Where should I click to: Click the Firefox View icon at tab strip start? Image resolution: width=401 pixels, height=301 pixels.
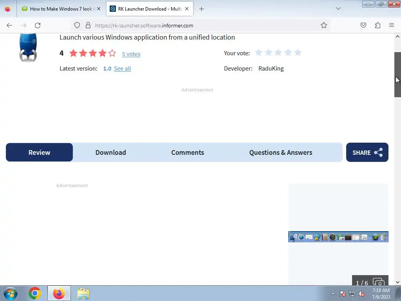(x=8, y=9)
